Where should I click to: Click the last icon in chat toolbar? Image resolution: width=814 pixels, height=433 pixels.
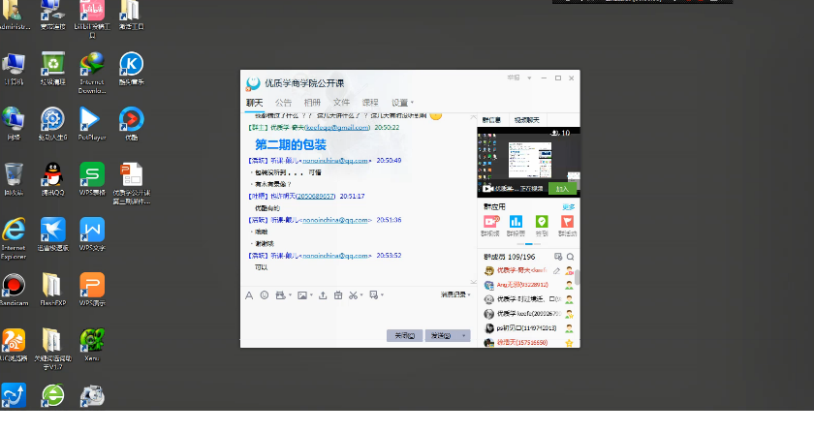pyautogui.click(x=373, y=294)
